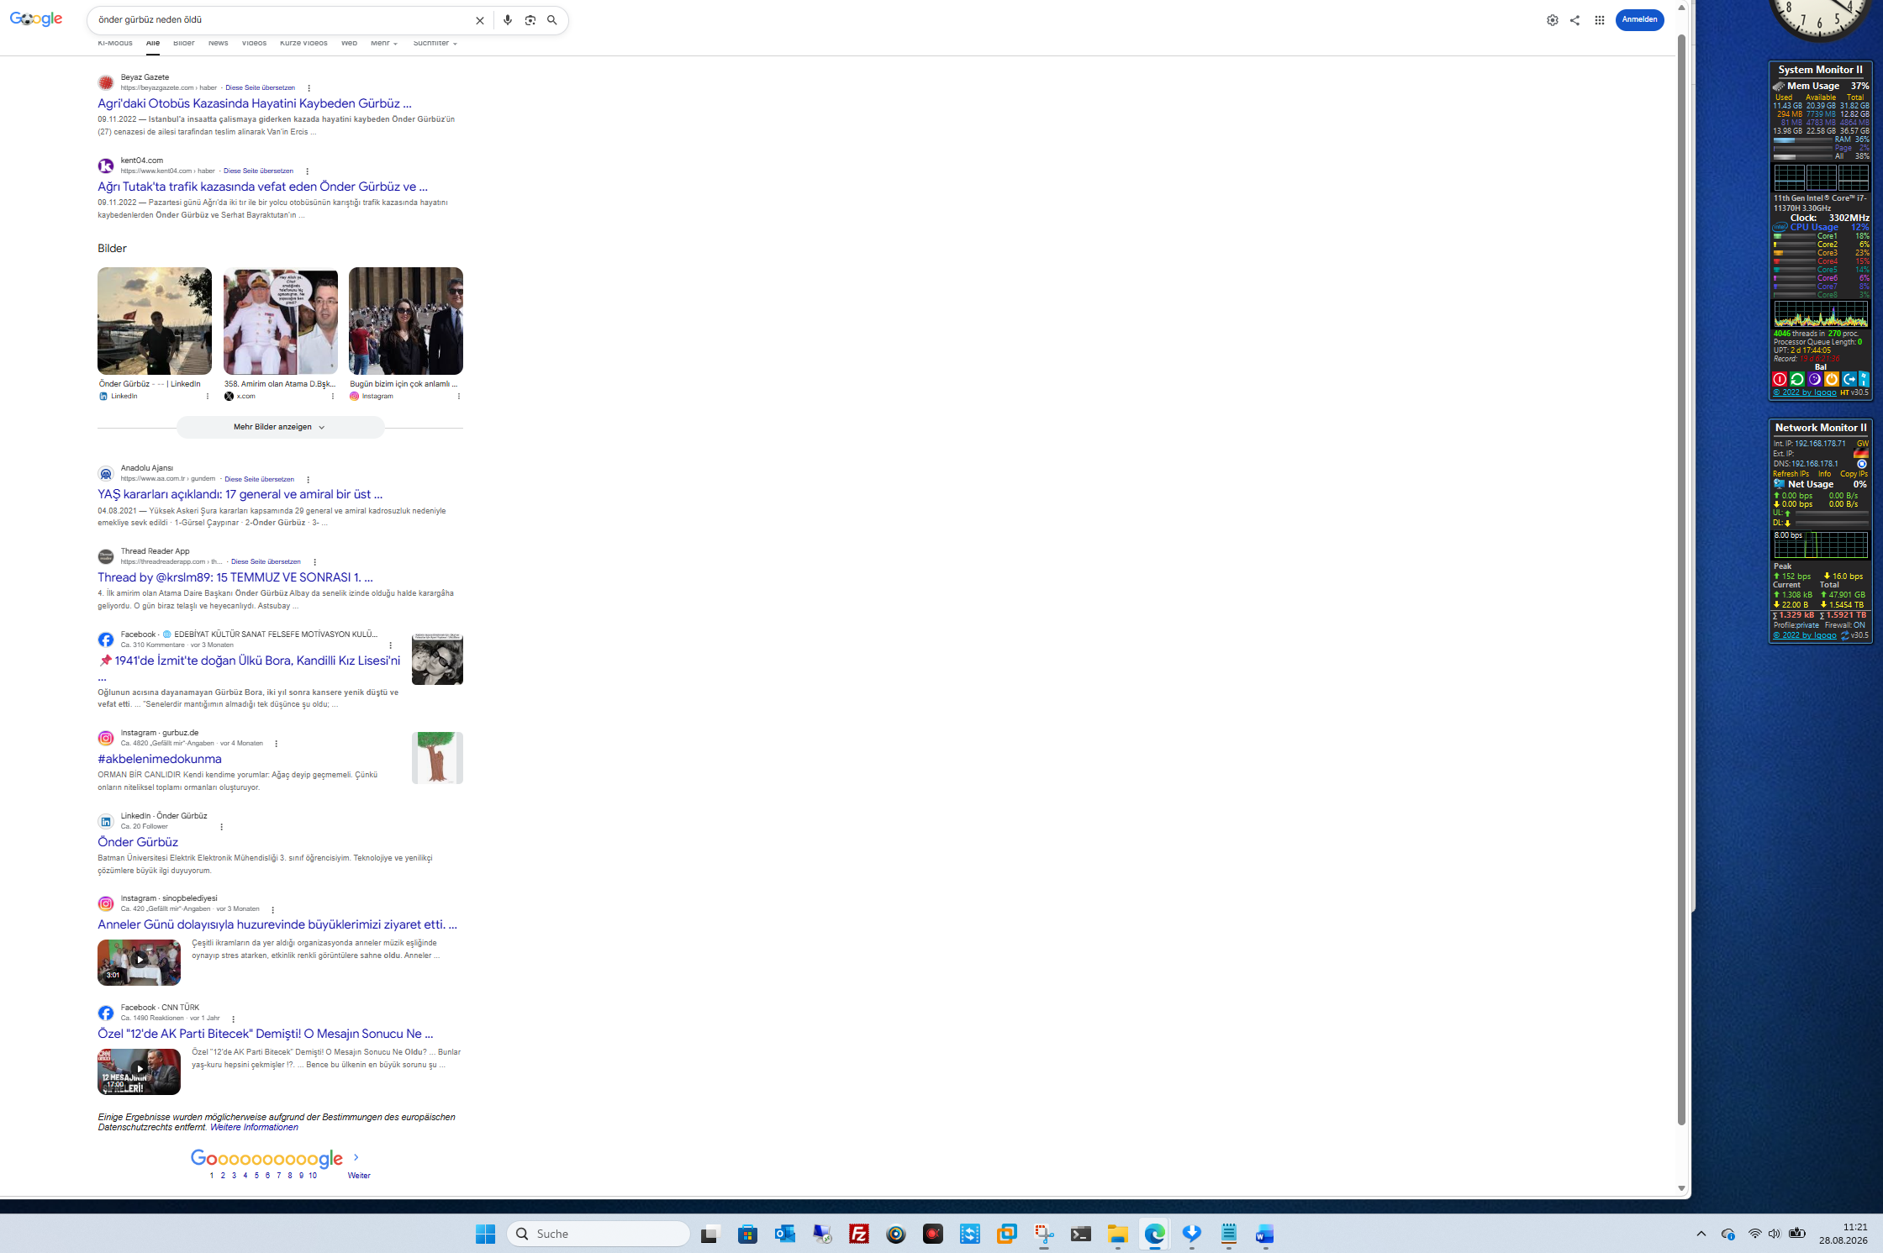Click the Windows taskbar Suche box
Viewport: 1883px width, 1253px height.
599,1234
